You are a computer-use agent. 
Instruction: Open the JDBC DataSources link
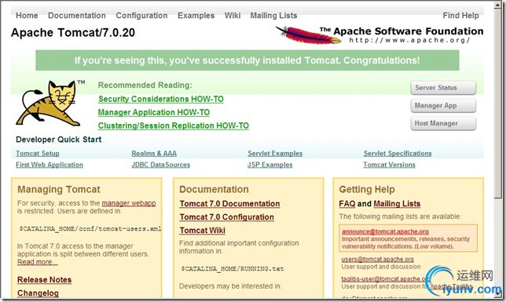pos(161,165)
